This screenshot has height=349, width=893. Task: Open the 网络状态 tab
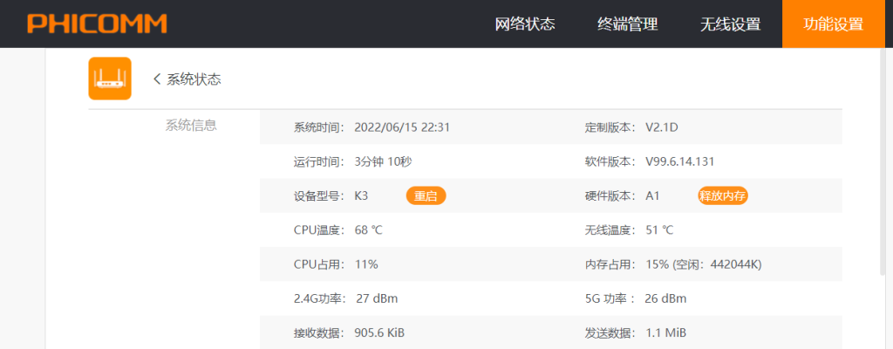(x=525, y=24)
